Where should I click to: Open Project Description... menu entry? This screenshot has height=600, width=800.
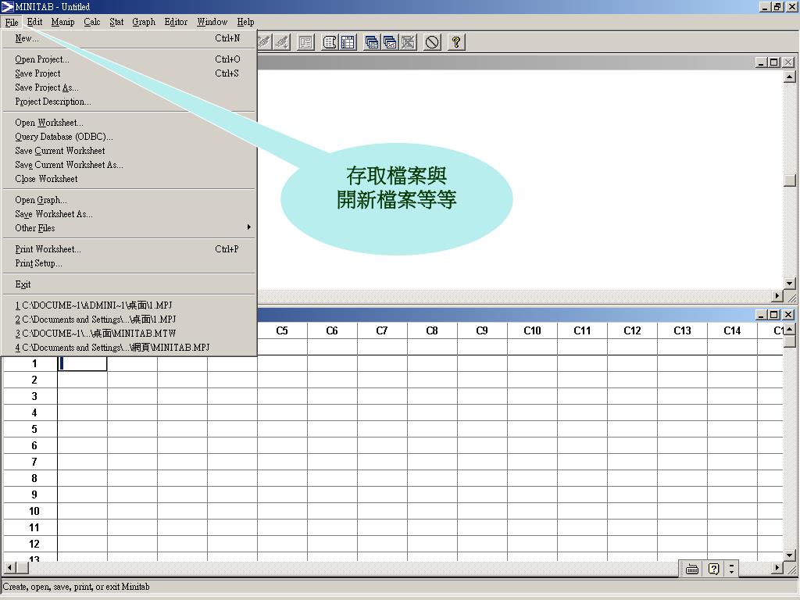129,102
